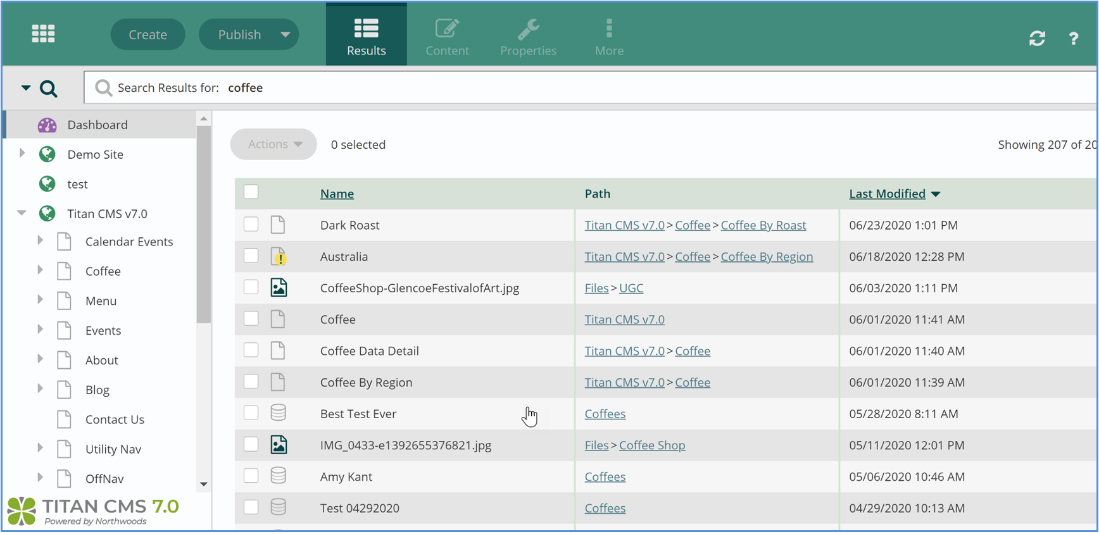Viewport: 1099px width, 534px height.
Task: Expand the Demo Site tree node
Action: coord(22,153)
